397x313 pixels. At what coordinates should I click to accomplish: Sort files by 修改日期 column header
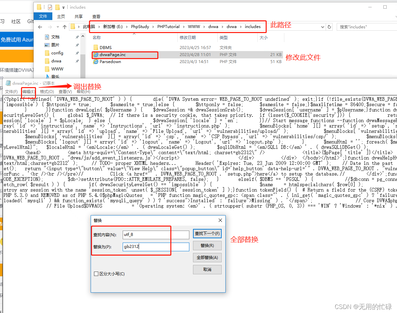coord(188,37)
